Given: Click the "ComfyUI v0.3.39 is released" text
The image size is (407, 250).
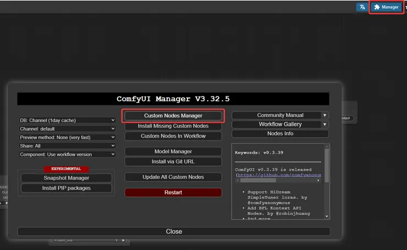Looking at the screenshot, I should 273,170.
